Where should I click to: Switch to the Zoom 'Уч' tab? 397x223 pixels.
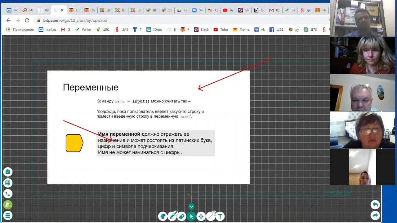click(x=198, y=10)
